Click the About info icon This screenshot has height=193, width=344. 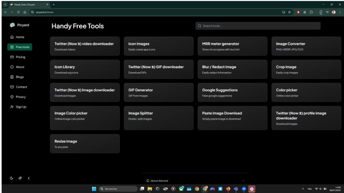pos(12,67)
